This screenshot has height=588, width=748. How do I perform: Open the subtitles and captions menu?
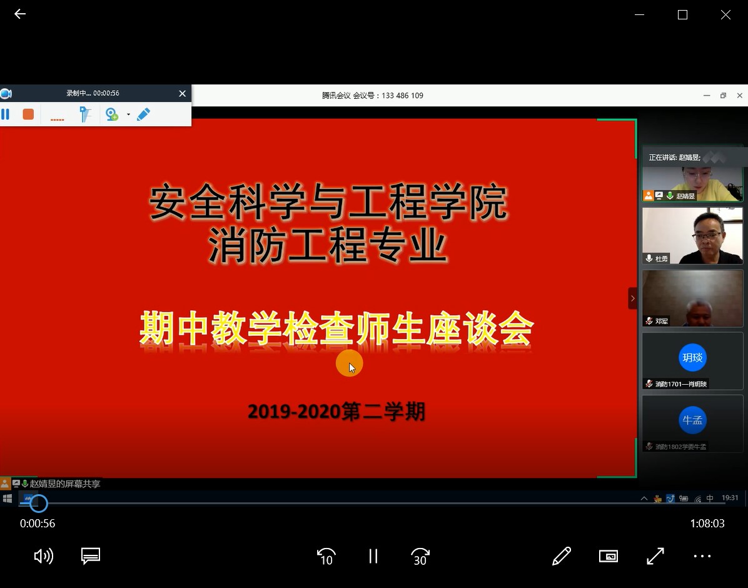point(91,556)
